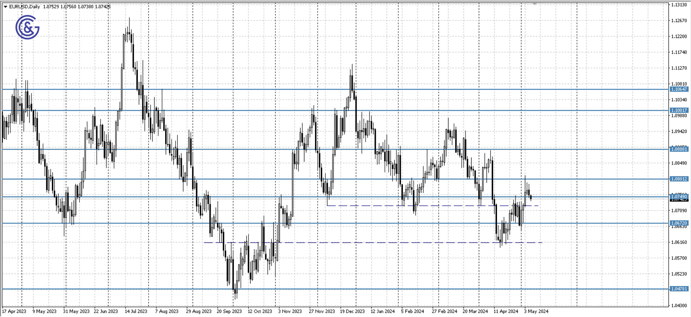Click the 1.13130 top price scale value
The height and width of the screenshot is (317, 691).
pos(679,5)
